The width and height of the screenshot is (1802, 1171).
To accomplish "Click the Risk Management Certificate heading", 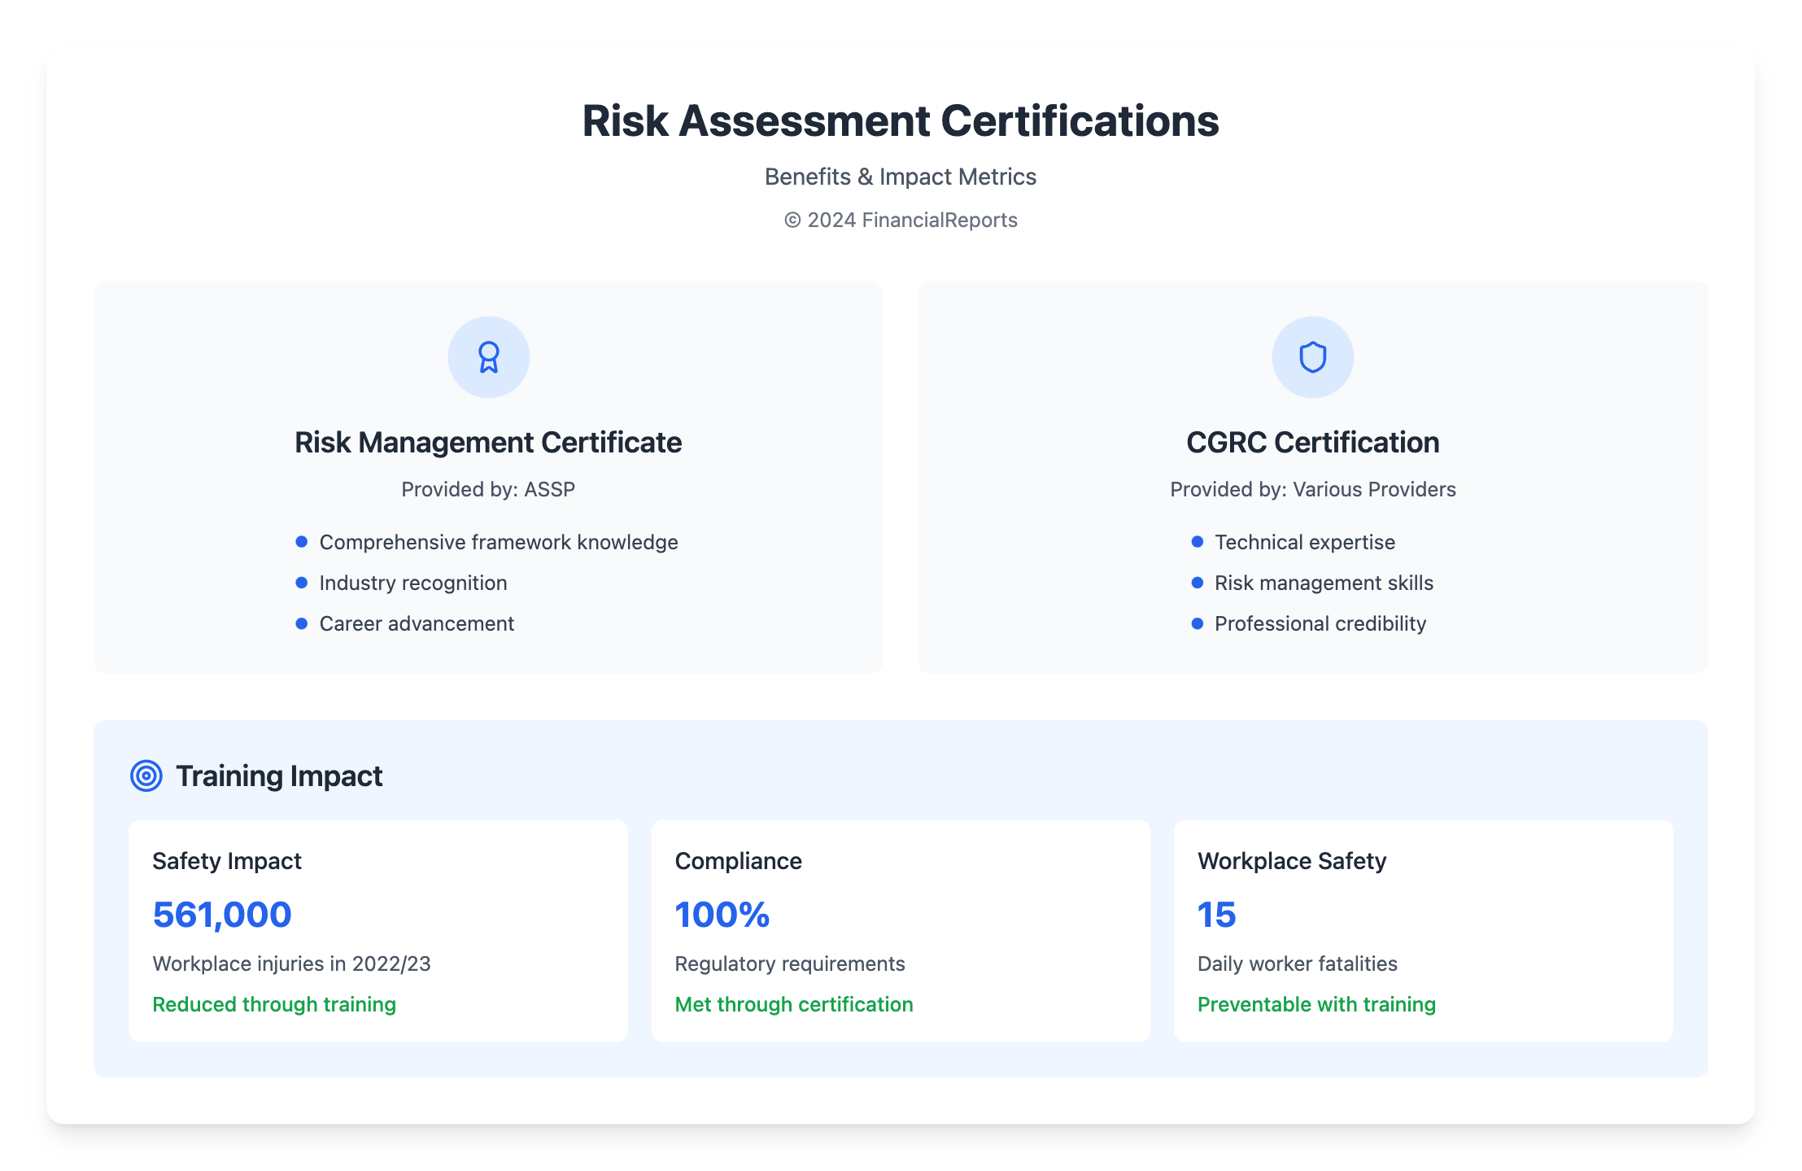I will (488, 443).
